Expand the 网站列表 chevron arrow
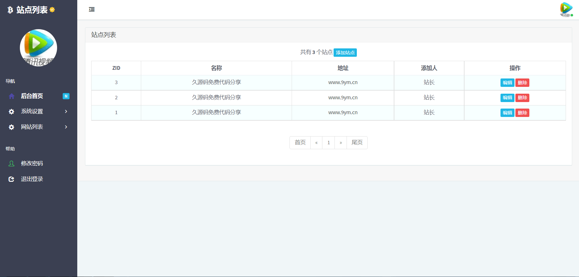This screenshot has height=277, width=579. 66,127
